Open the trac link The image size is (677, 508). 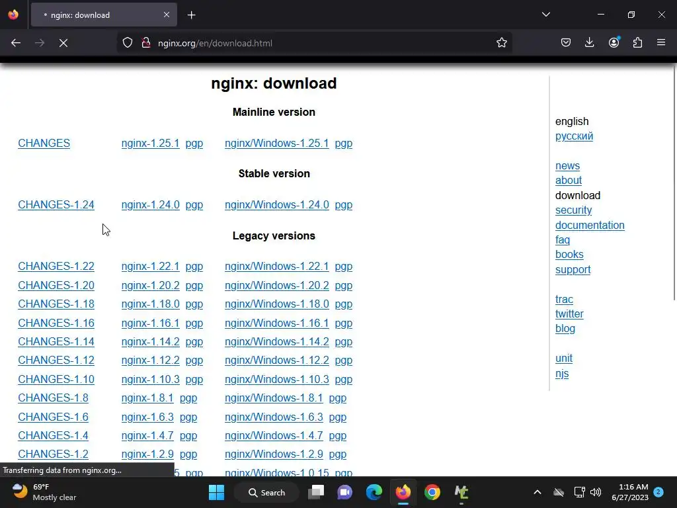564,300
